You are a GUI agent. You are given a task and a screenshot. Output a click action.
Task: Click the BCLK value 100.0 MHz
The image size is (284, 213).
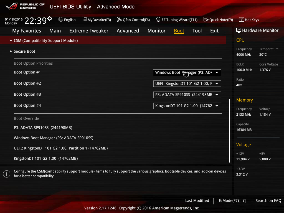click(244, 70)
